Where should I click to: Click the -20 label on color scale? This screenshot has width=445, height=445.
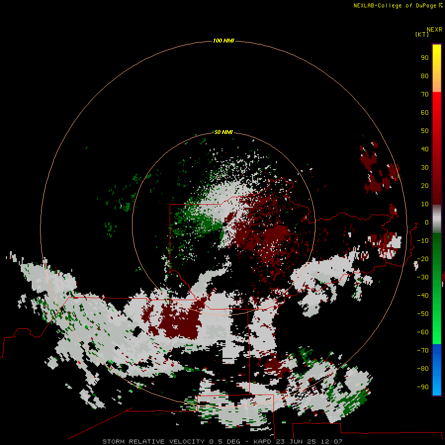pyautogui.click(x=423, y=259)
